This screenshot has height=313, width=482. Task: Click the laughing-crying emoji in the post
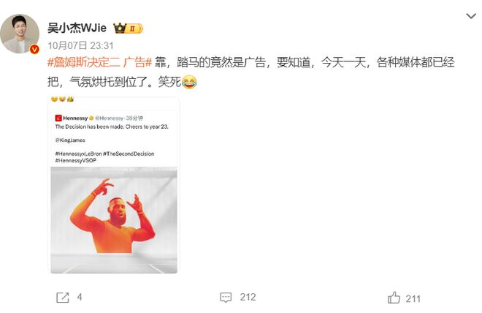point(189,82)
